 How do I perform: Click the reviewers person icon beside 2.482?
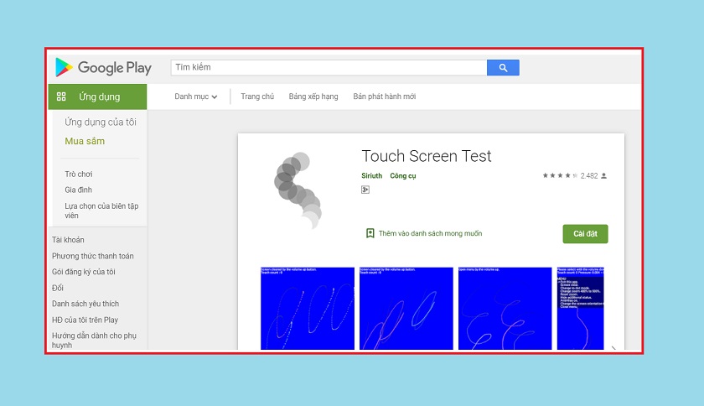tap(604, 176)
